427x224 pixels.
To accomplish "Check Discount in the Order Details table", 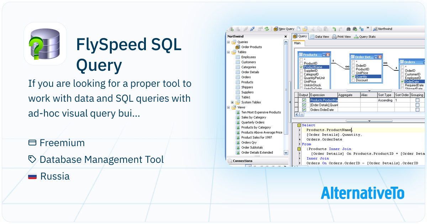I will pyautogui.click(x=353, y=80).
